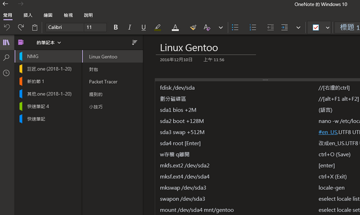Open the Linux Gentoo page
The height and width of the screenshot is (215, 360).
click(x=112, y=57)
